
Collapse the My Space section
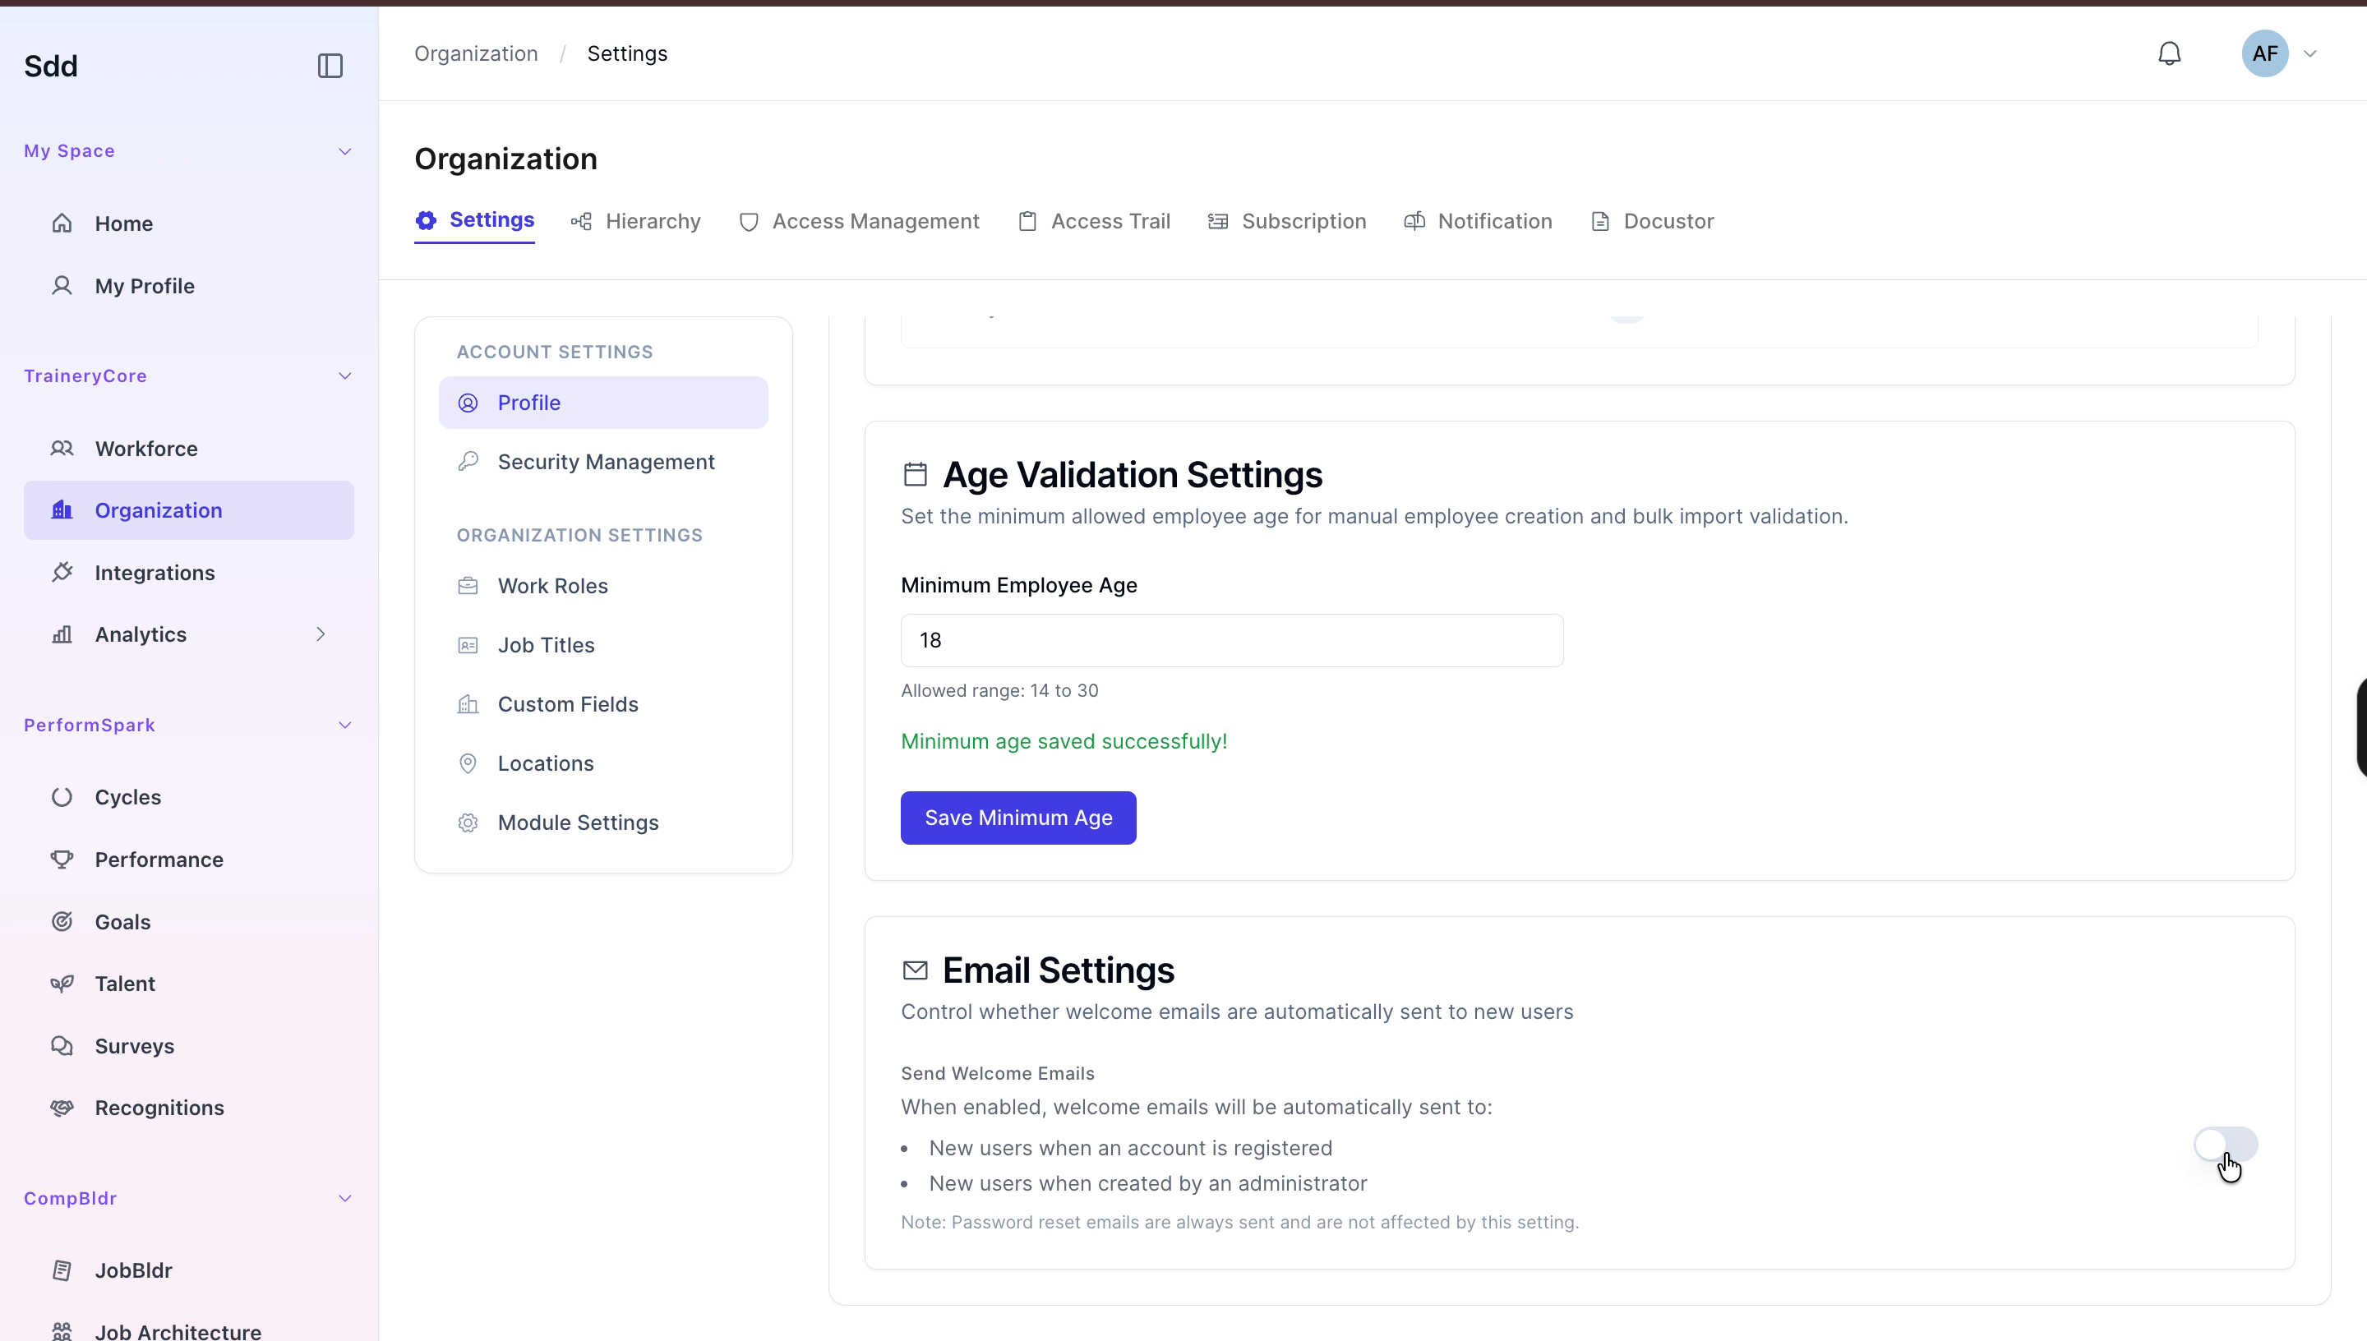point(344,151)
